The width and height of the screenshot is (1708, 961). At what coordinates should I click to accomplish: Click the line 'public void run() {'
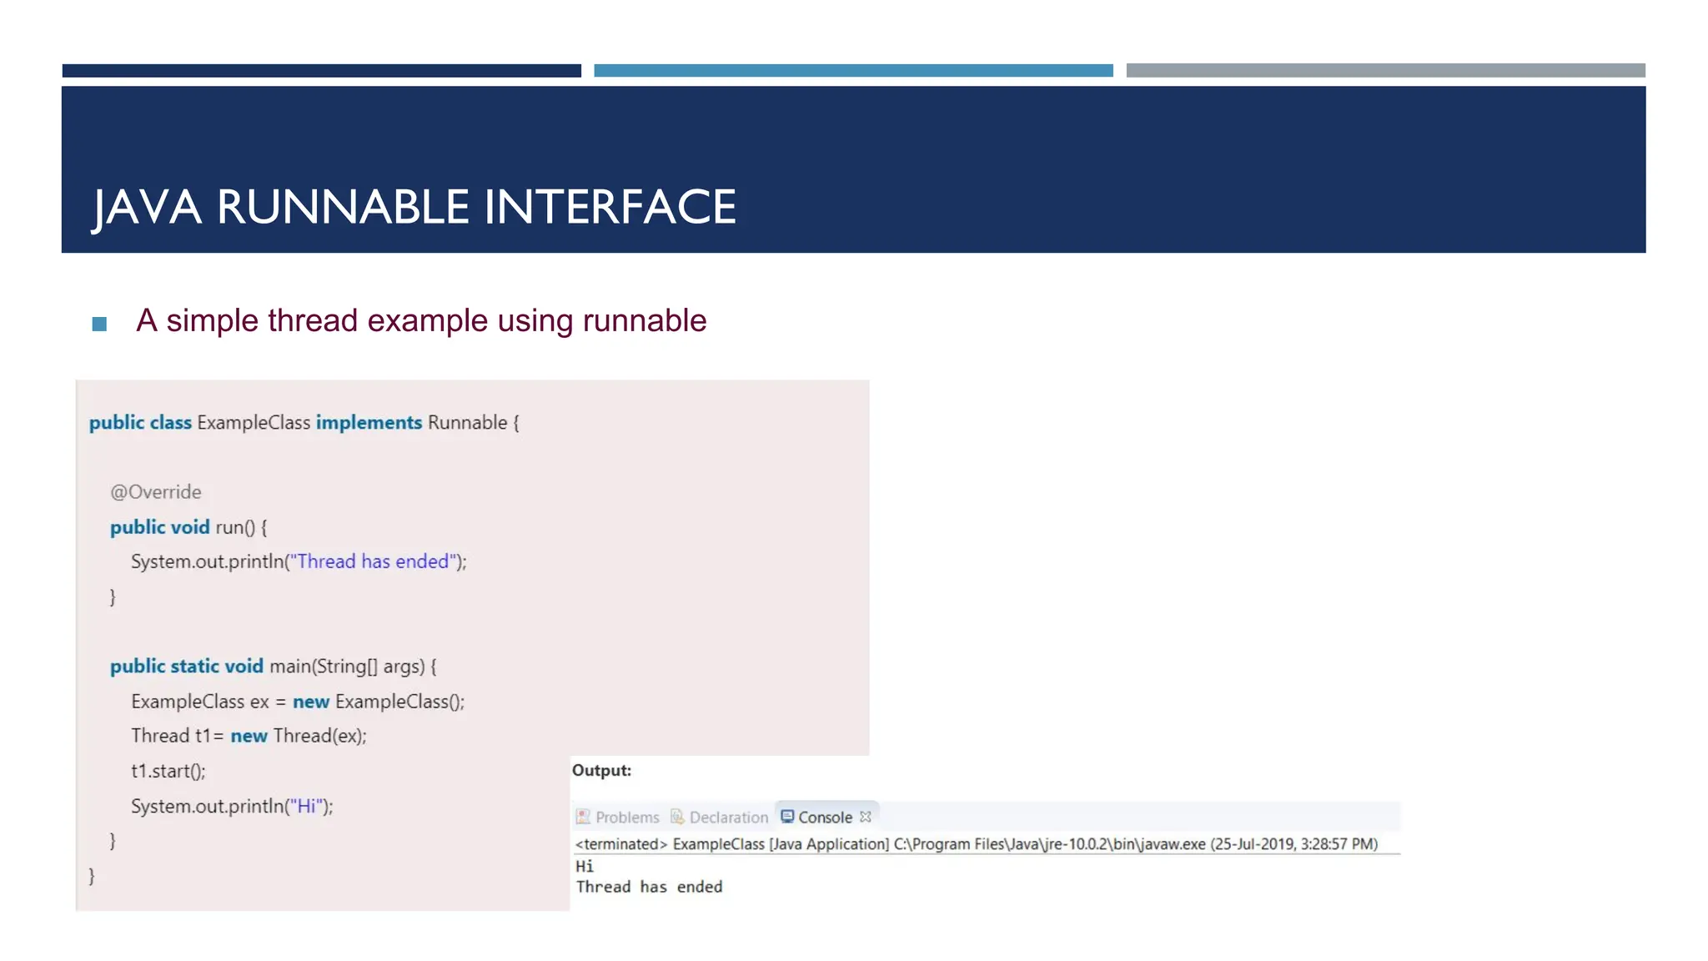point(188,527)
